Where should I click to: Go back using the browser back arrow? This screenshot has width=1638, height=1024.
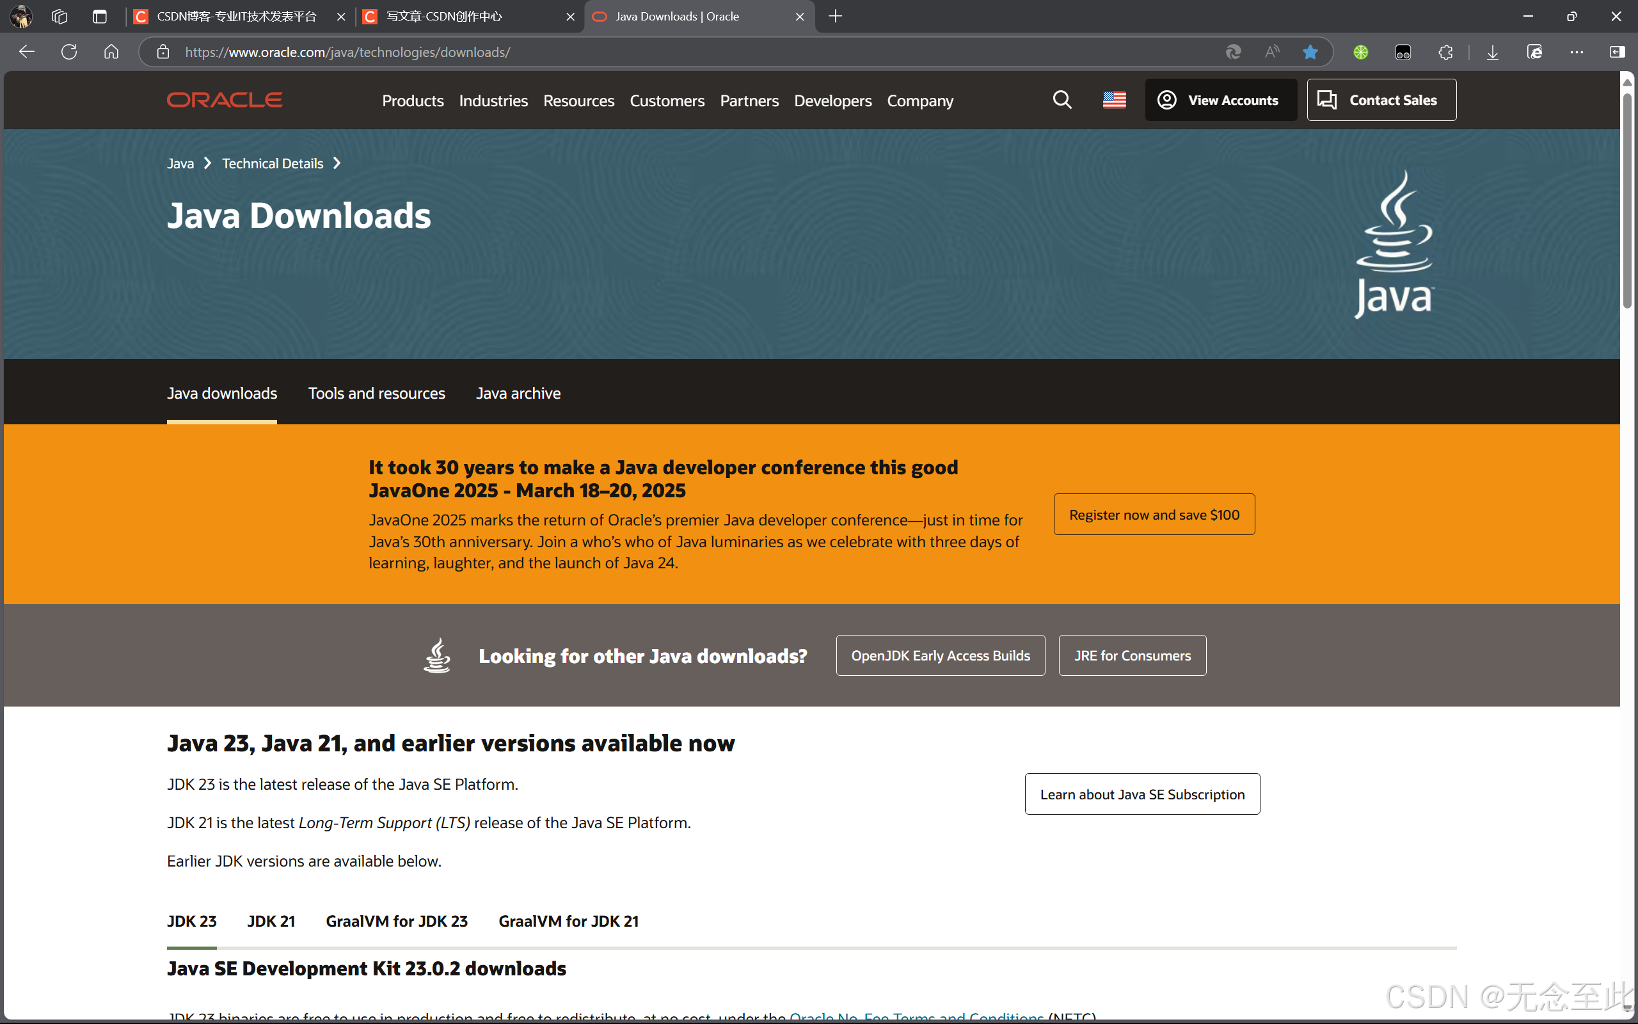point(27,52)
